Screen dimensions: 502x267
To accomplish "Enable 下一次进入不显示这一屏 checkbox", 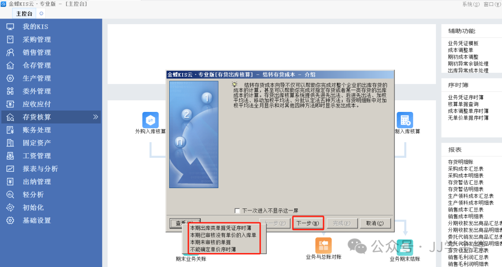I will coord(238,211).
